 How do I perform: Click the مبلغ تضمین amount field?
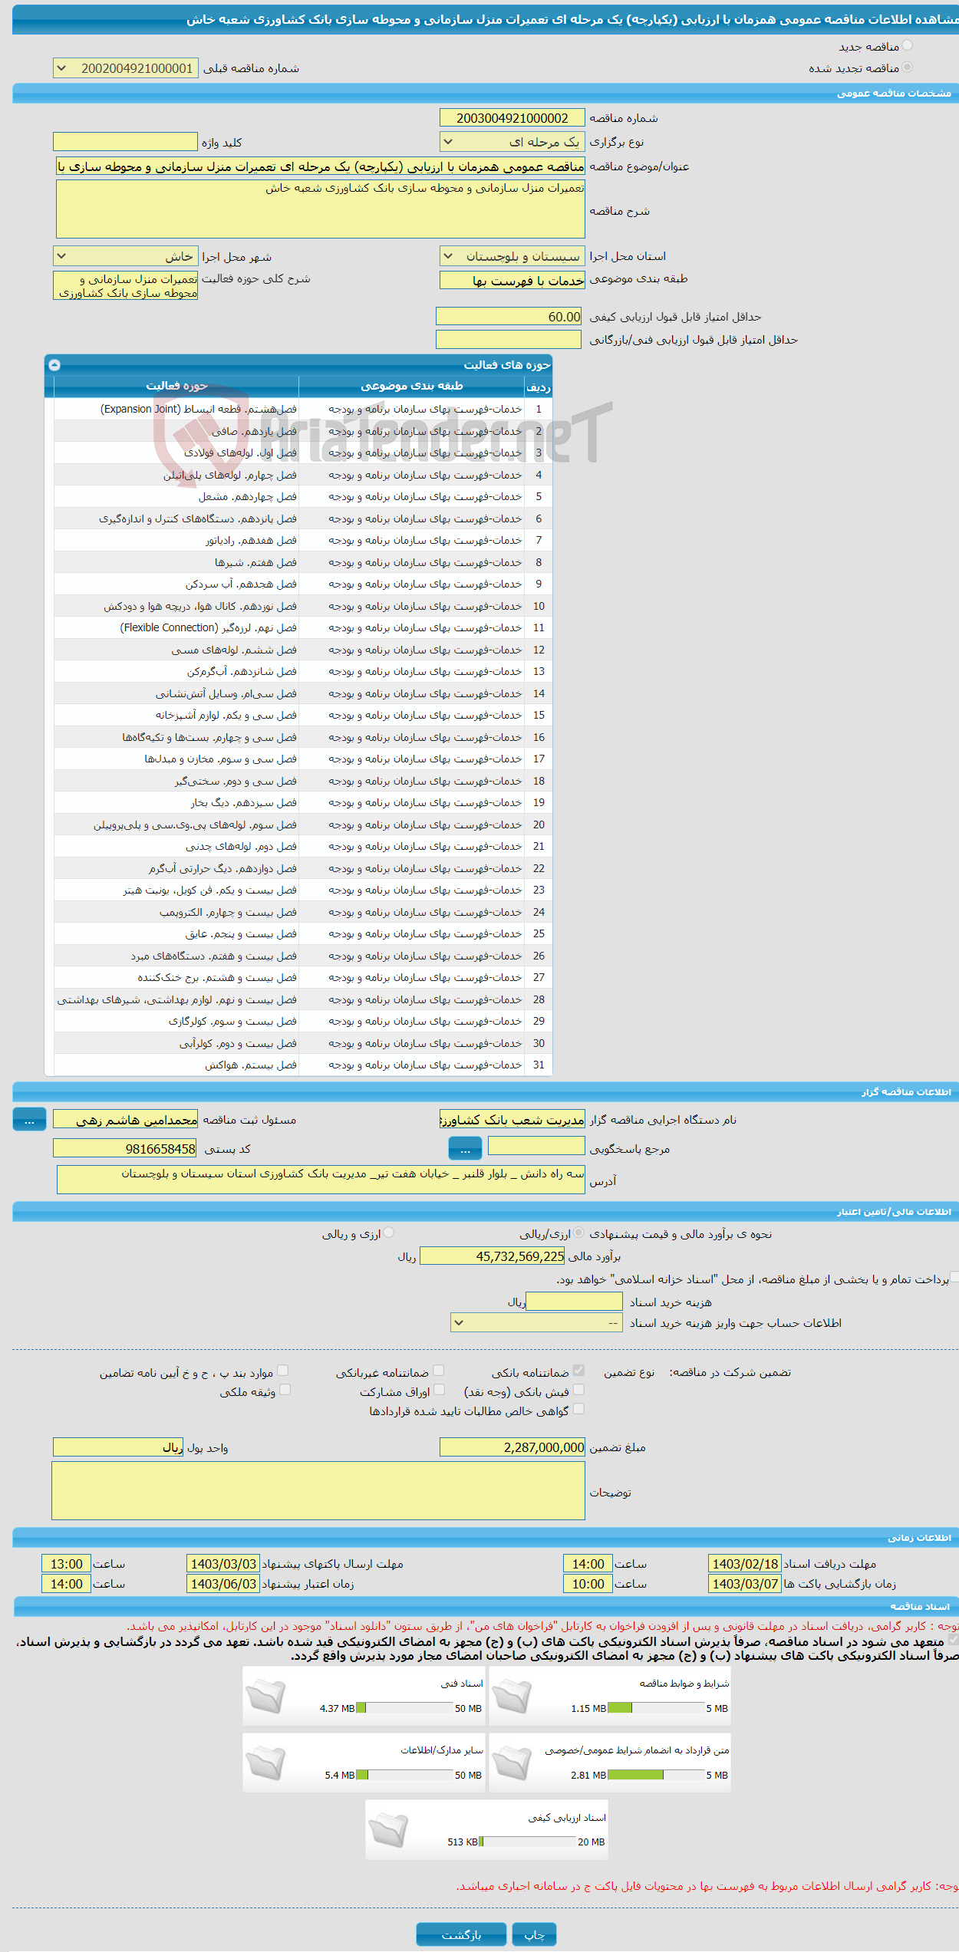512,1447
